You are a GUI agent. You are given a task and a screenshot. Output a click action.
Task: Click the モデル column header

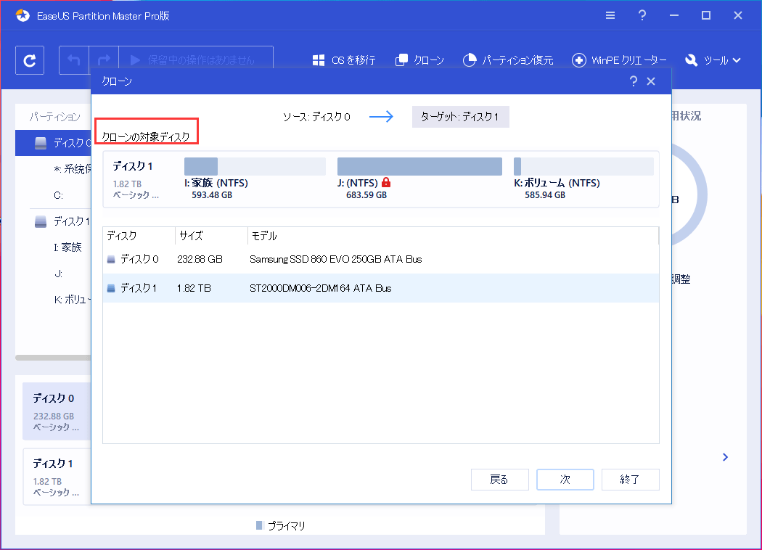pos(453,236)
